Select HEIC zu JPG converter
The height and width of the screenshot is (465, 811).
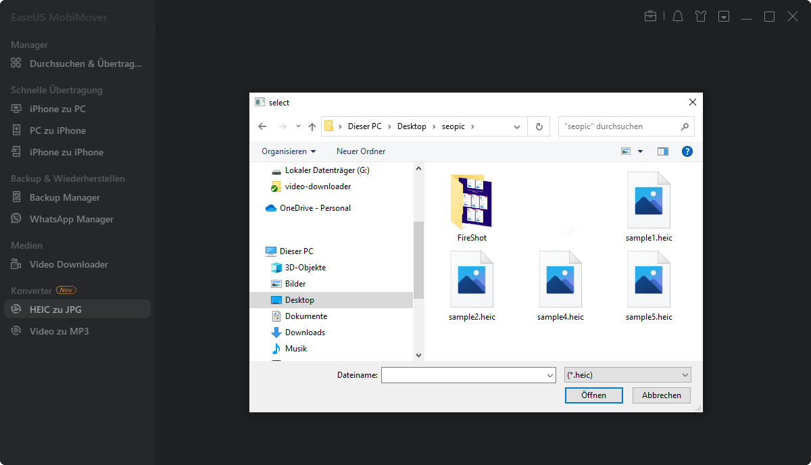coord(78,310)
